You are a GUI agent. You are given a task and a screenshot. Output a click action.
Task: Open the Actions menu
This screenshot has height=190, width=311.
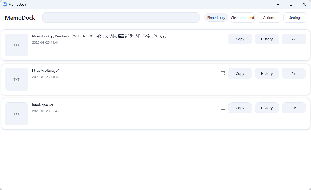269,18
